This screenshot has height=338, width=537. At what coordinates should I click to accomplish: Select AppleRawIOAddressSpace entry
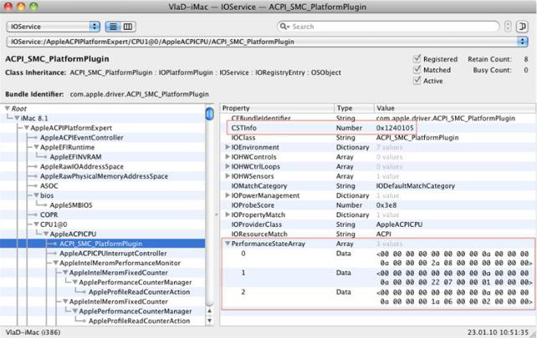[x=82, y=166]
